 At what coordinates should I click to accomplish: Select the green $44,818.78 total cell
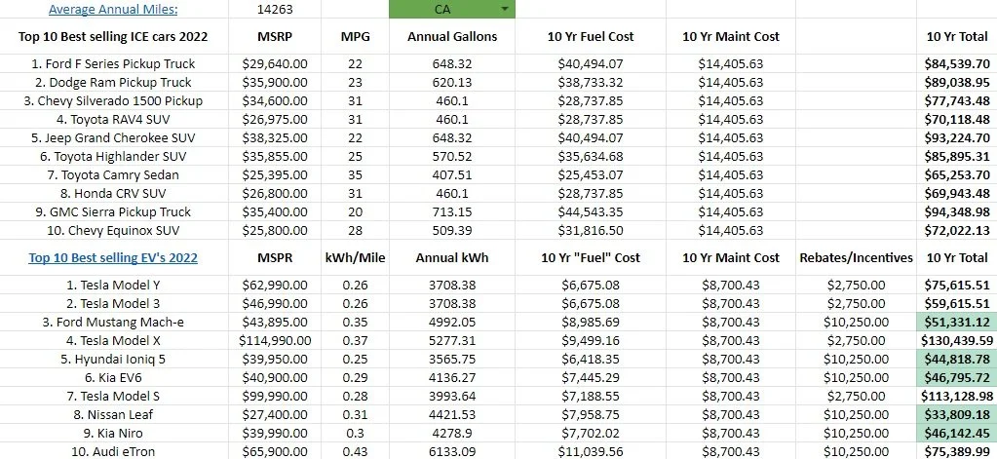[x=956, y=360]
